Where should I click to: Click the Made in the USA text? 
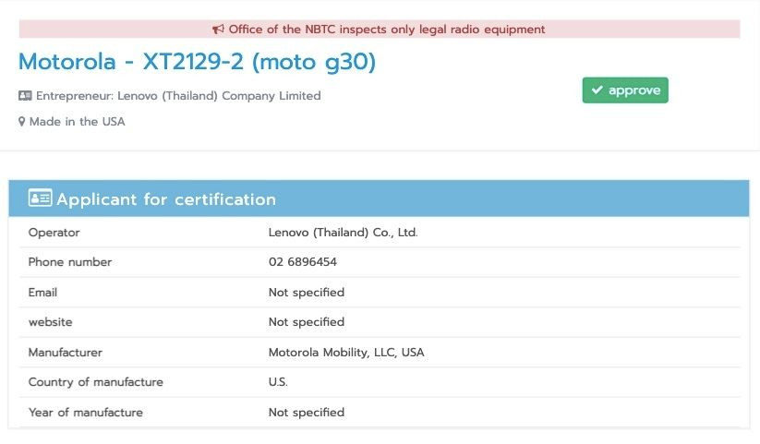77,122
